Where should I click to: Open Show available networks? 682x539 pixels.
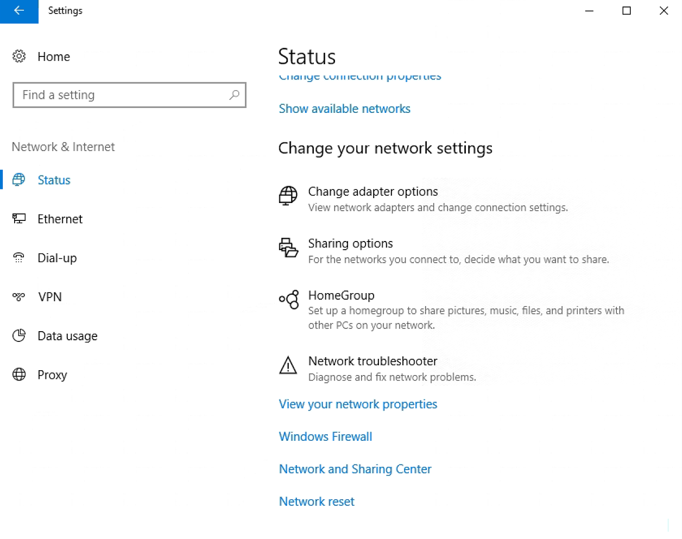coord(344,109)
